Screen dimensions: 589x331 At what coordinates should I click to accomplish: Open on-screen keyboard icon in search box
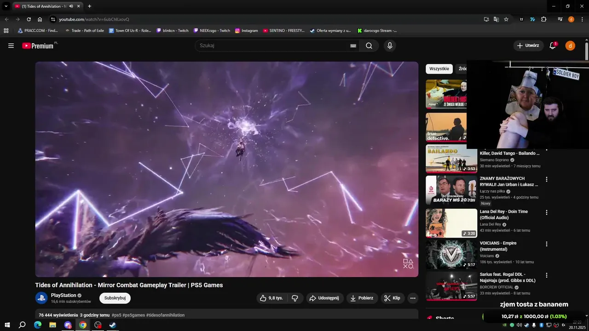tap(353, 46)
